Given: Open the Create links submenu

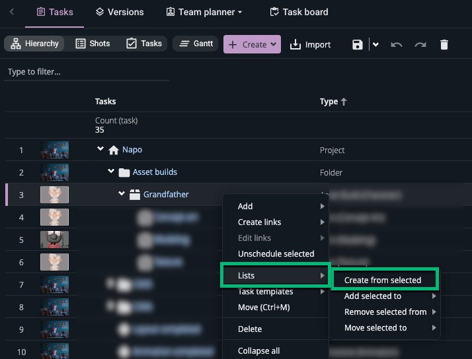Looking at the screenshot, I should 276,222.
